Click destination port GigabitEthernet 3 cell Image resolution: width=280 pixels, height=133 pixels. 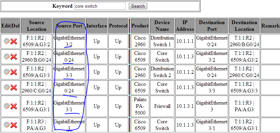212,106
